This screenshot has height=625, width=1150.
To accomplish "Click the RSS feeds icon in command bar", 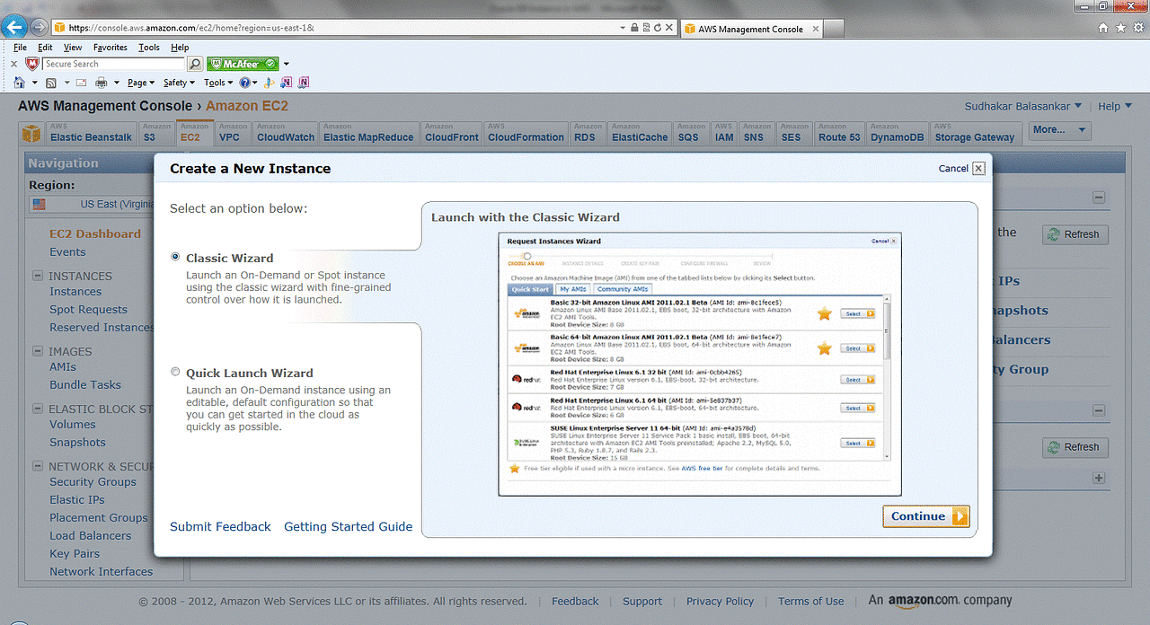I will tap(51, 83).
